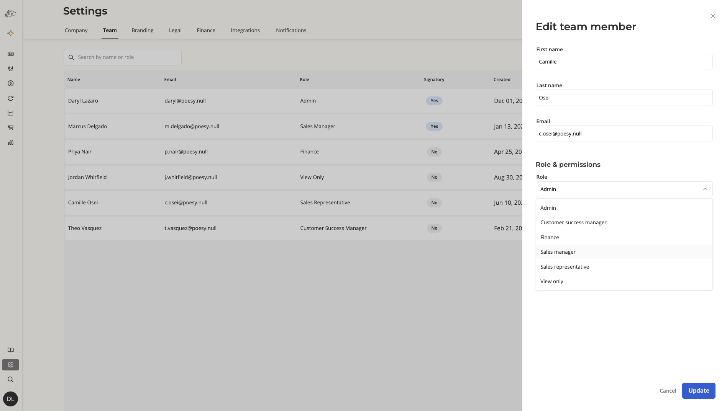Select Camille Osei in the team table
The width and height of the screenshot is (727, 411).
coord(83,202)
